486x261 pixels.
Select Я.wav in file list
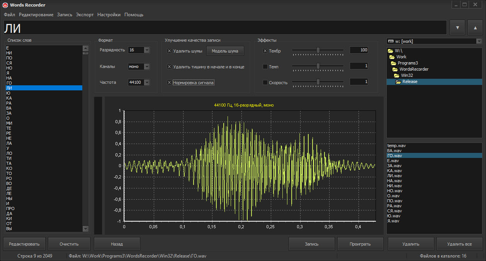[435, 221]
